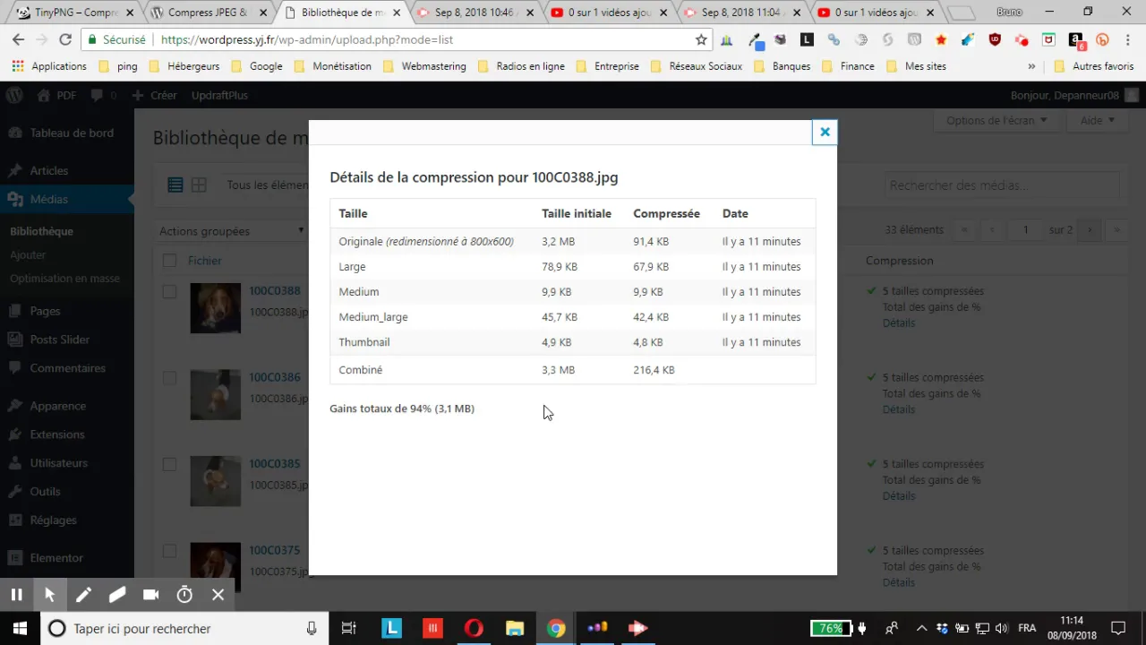1146x645 pixels.
Task: Click the current page number field
Action: pos(1026,230)
